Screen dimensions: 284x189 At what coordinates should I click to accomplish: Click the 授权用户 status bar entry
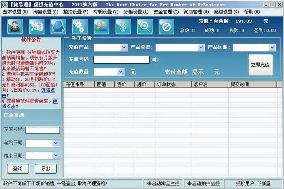pos(253,183)
